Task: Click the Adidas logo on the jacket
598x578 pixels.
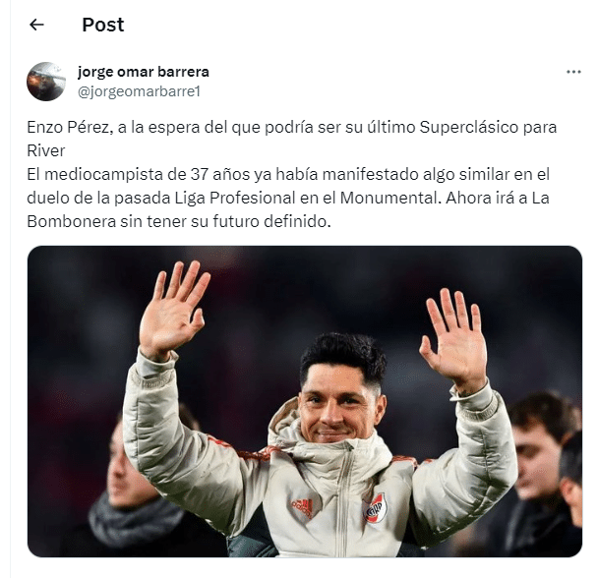Action: tap(302, 507)
